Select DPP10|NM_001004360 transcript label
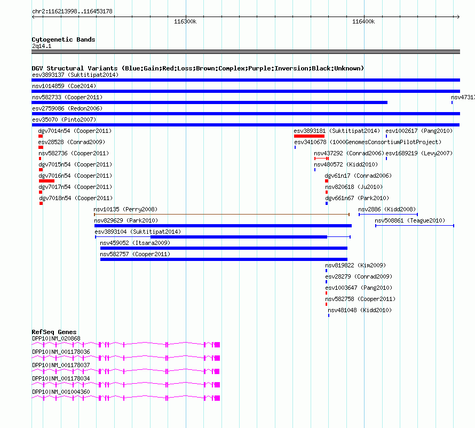This screenshot has height=428, width=475. pyautogui.click(x=61, y=392)
